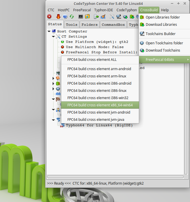The image size is (190, 202).
Task: Expand the blue gear tree node
Action: click(53, 89)
